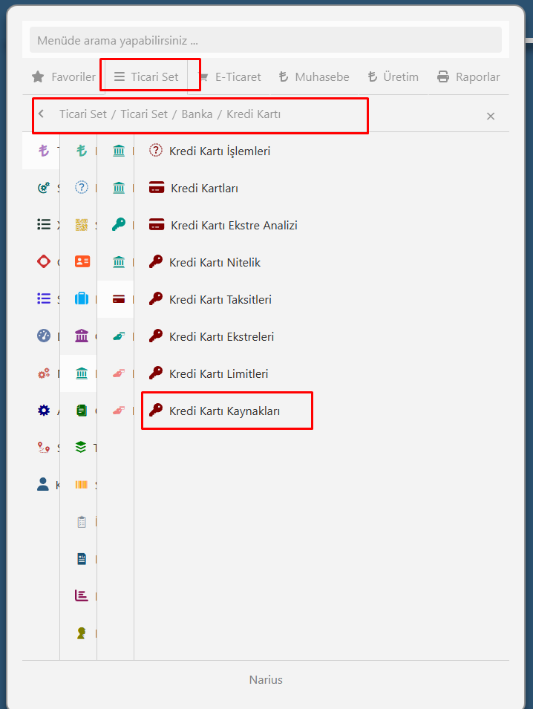Open Kredi Kartı İşlemleri
533x709 pixels.
(x=210, y=151)
